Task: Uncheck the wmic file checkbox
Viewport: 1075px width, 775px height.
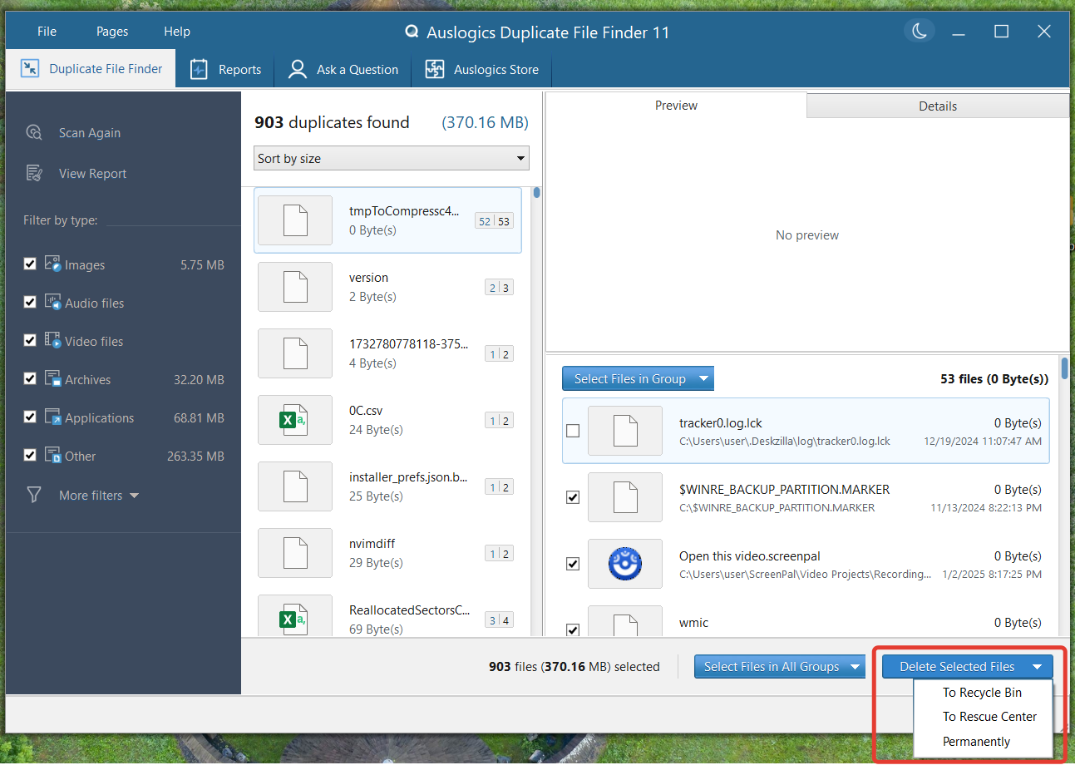Action: pyautogui.click(x=573, y=629)
